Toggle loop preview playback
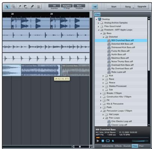The image size is (152, 149). pyautogui.click(x=108, y=141)
